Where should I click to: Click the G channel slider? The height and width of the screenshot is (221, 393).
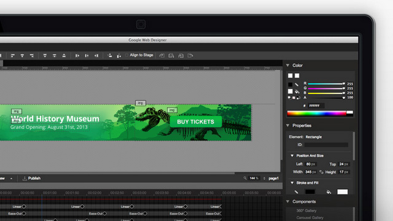[x=326, y=88]
